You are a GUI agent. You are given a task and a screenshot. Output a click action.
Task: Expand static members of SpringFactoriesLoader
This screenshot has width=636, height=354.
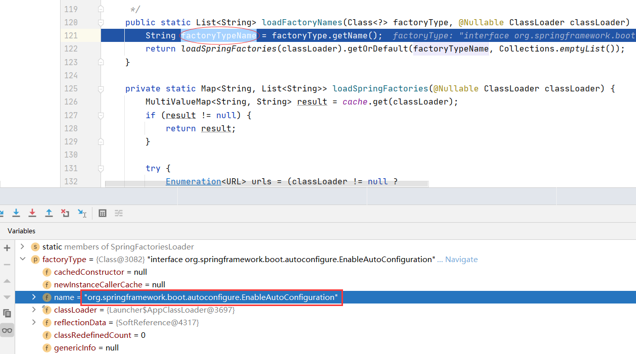point(22,246)
